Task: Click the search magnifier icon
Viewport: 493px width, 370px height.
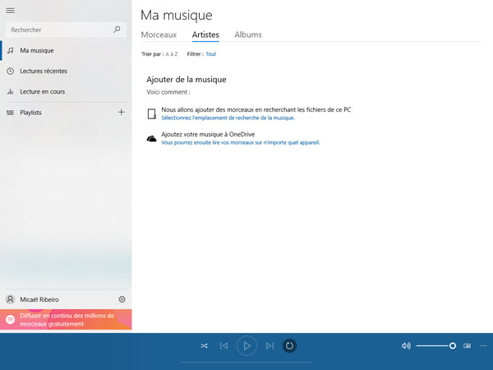Action: coord(117,30)
